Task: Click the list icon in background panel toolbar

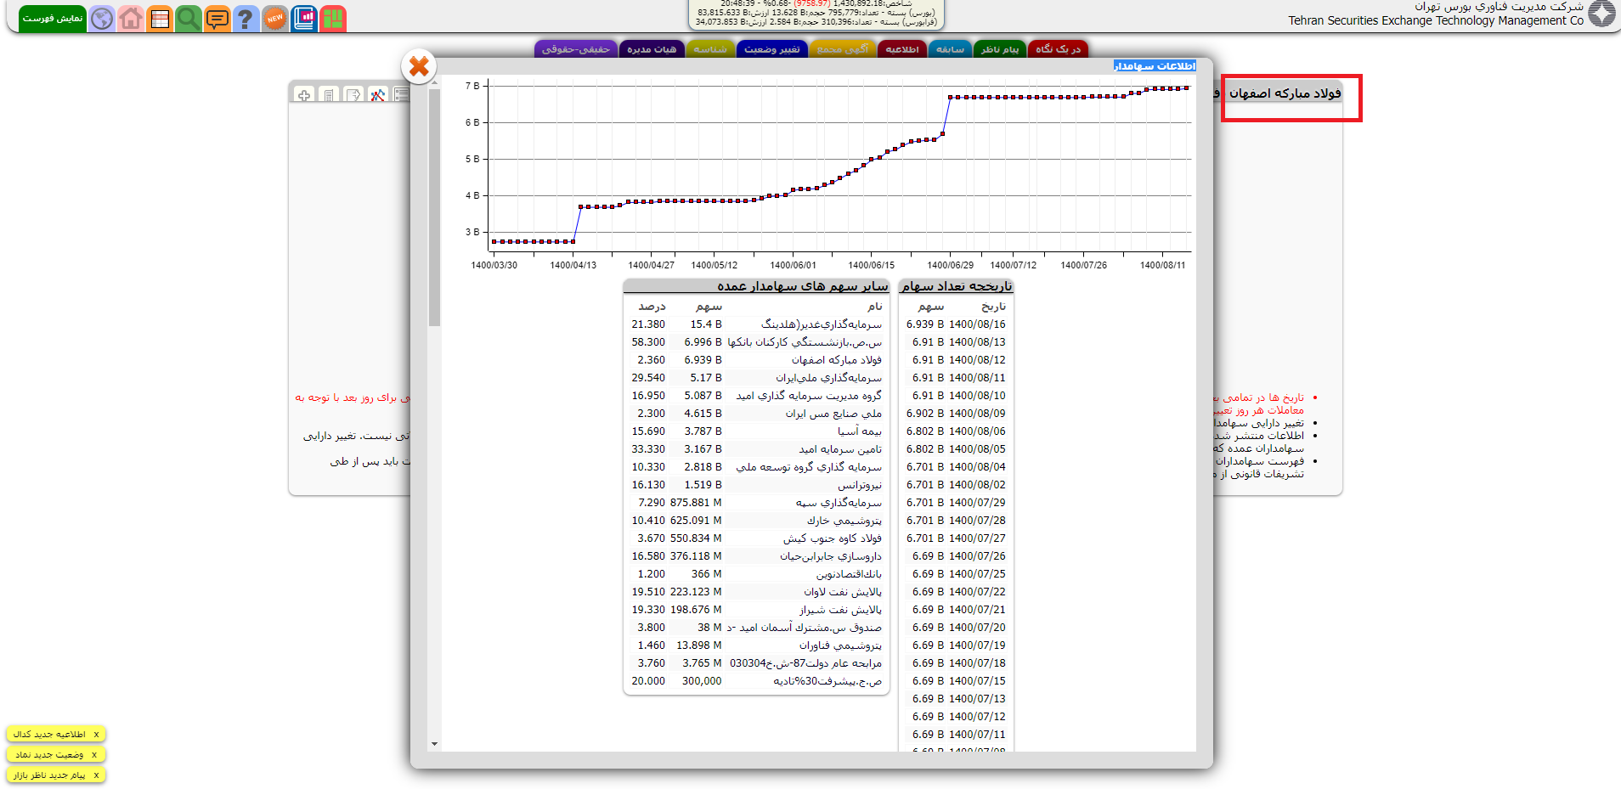Action: (x=401, y=94)
